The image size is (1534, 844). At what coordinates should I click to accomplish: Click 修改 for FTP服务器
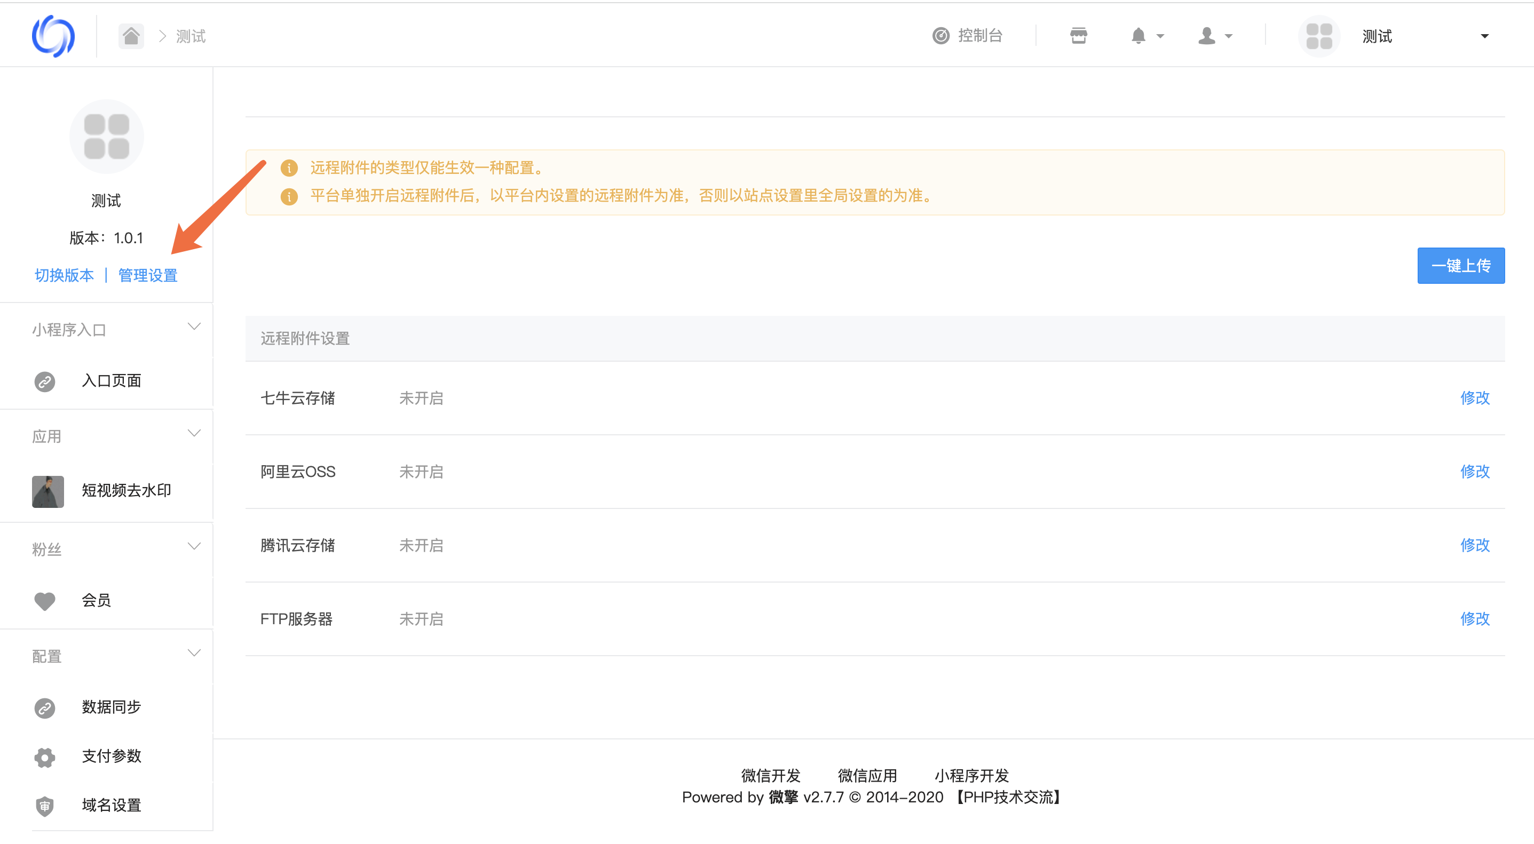click(x=1474, y=619)
